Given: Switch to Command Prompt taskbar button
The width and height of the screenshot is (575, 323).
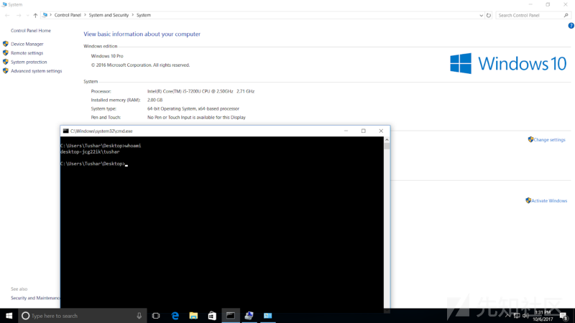Looking at the screenshot, I should [231, 316].
